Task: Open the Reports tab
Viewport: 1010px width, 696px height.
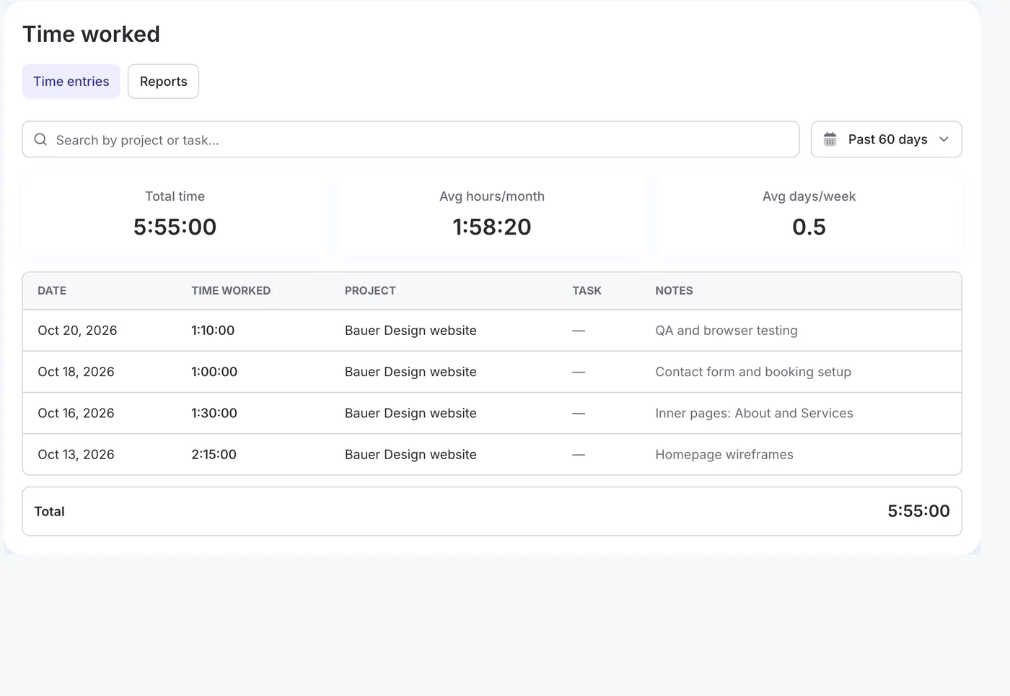Action: coord(164,82)
